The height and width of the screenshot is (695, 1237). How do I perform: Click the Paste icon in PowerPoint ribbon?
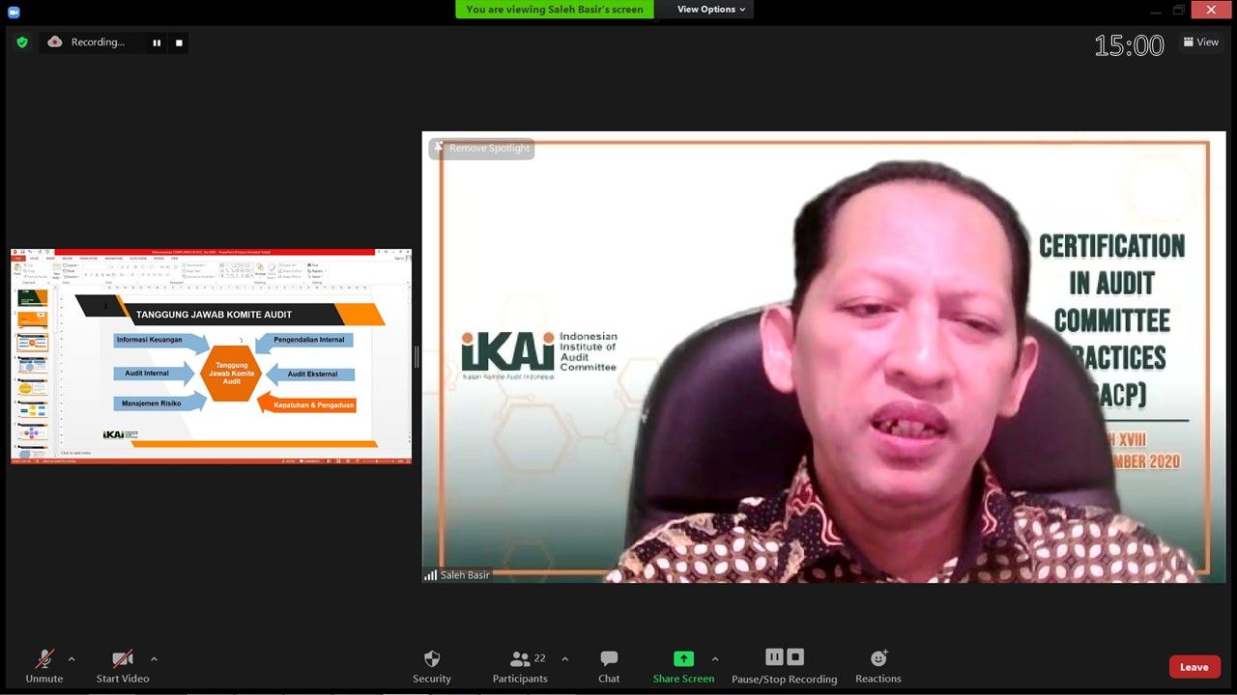click(x=17, y=269)
